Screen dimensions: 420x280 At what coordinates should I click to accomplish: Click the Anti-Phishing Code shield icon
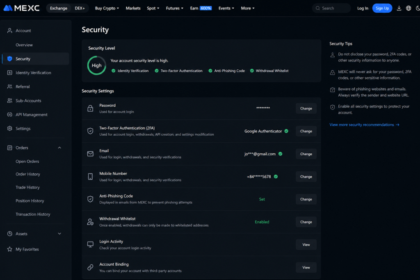coord(90,199)
